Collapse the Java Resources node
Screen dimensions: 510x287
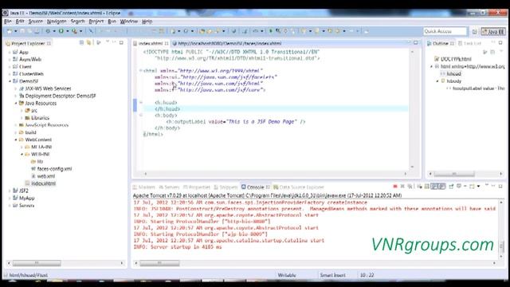[x=16, y=103]
